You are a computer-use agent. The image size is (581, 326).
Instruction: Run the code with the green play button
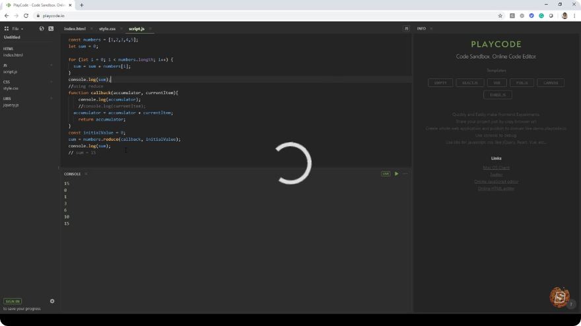(x=397, y=174)
